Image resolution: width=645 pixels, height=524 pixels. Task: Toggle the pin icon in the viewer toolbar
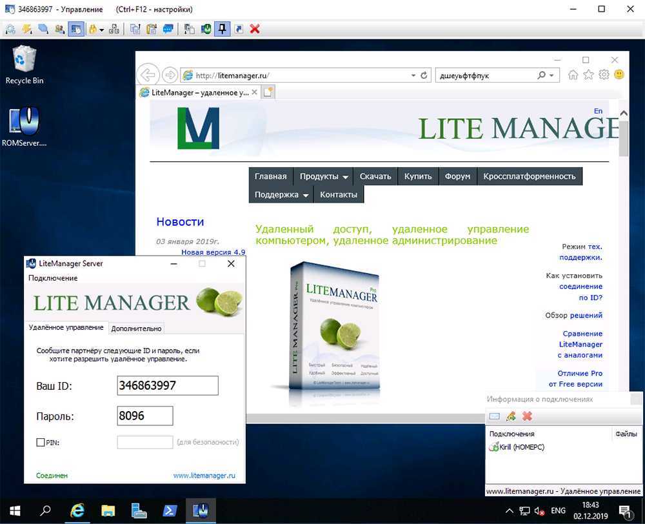(222, 29)
